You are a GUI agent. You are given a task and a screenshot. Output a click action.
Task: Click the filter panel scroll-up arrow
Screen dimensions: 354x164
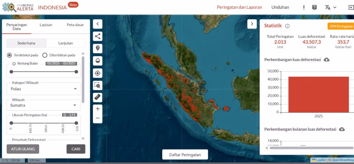(x=83, y=53)
